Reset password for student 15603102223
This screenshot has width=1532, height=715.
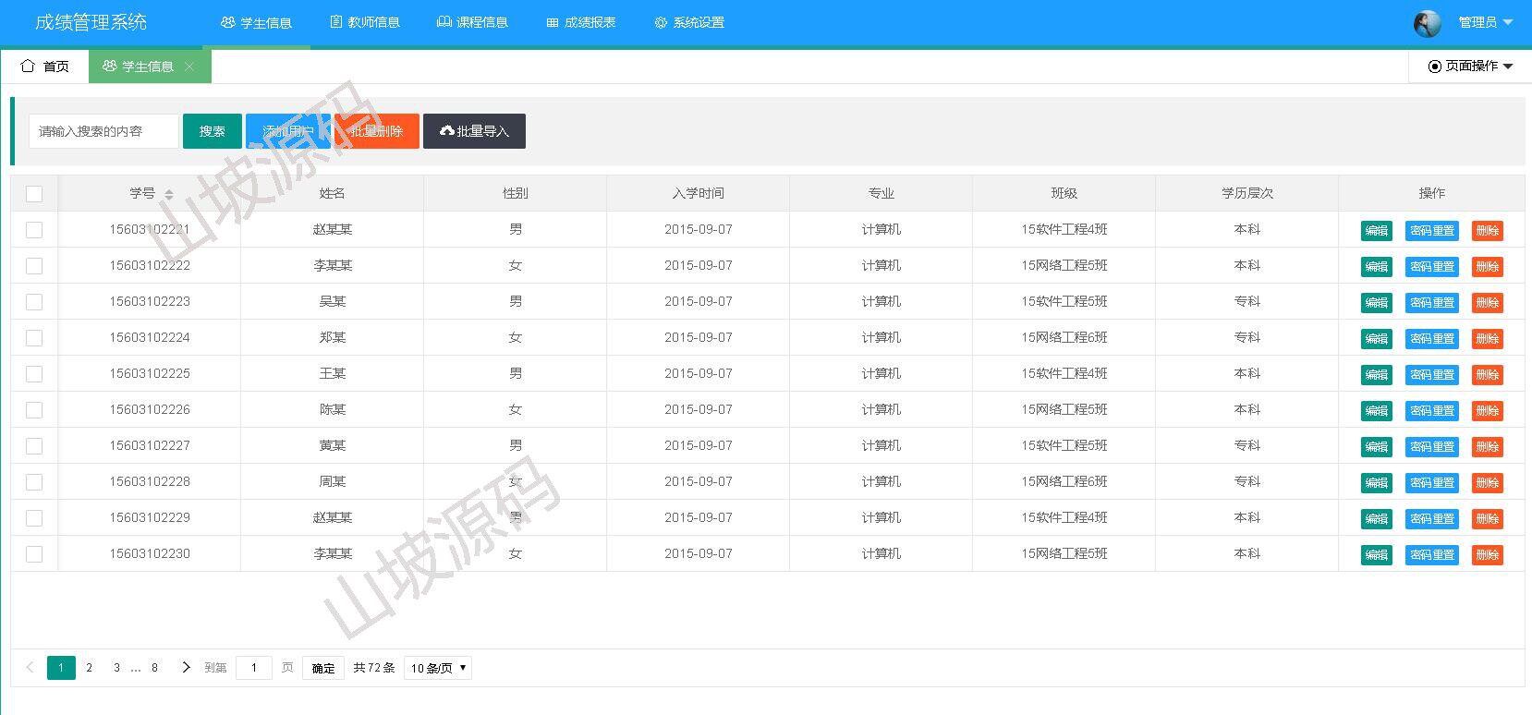1432,303
